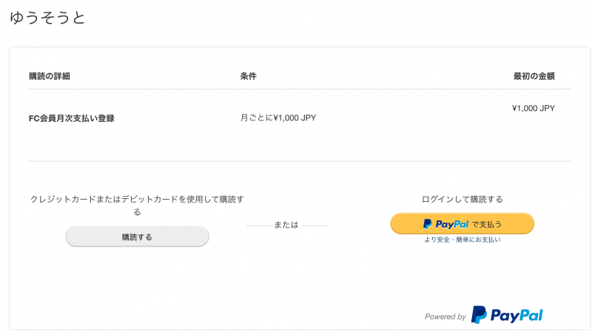592x332 pixels.
Task: Click the で支払う text inside yellow button
Action: click(488, 224)
